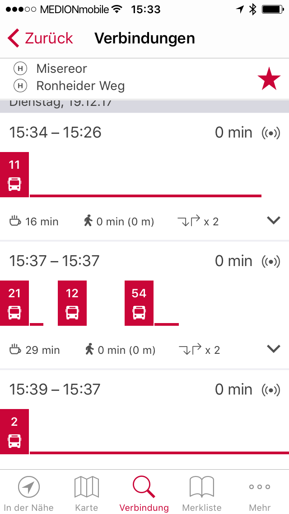Tap the line 54 bus icon
The height and width of the screenshot is (514, 289).
pyautogui.click(x=139, y=303)
